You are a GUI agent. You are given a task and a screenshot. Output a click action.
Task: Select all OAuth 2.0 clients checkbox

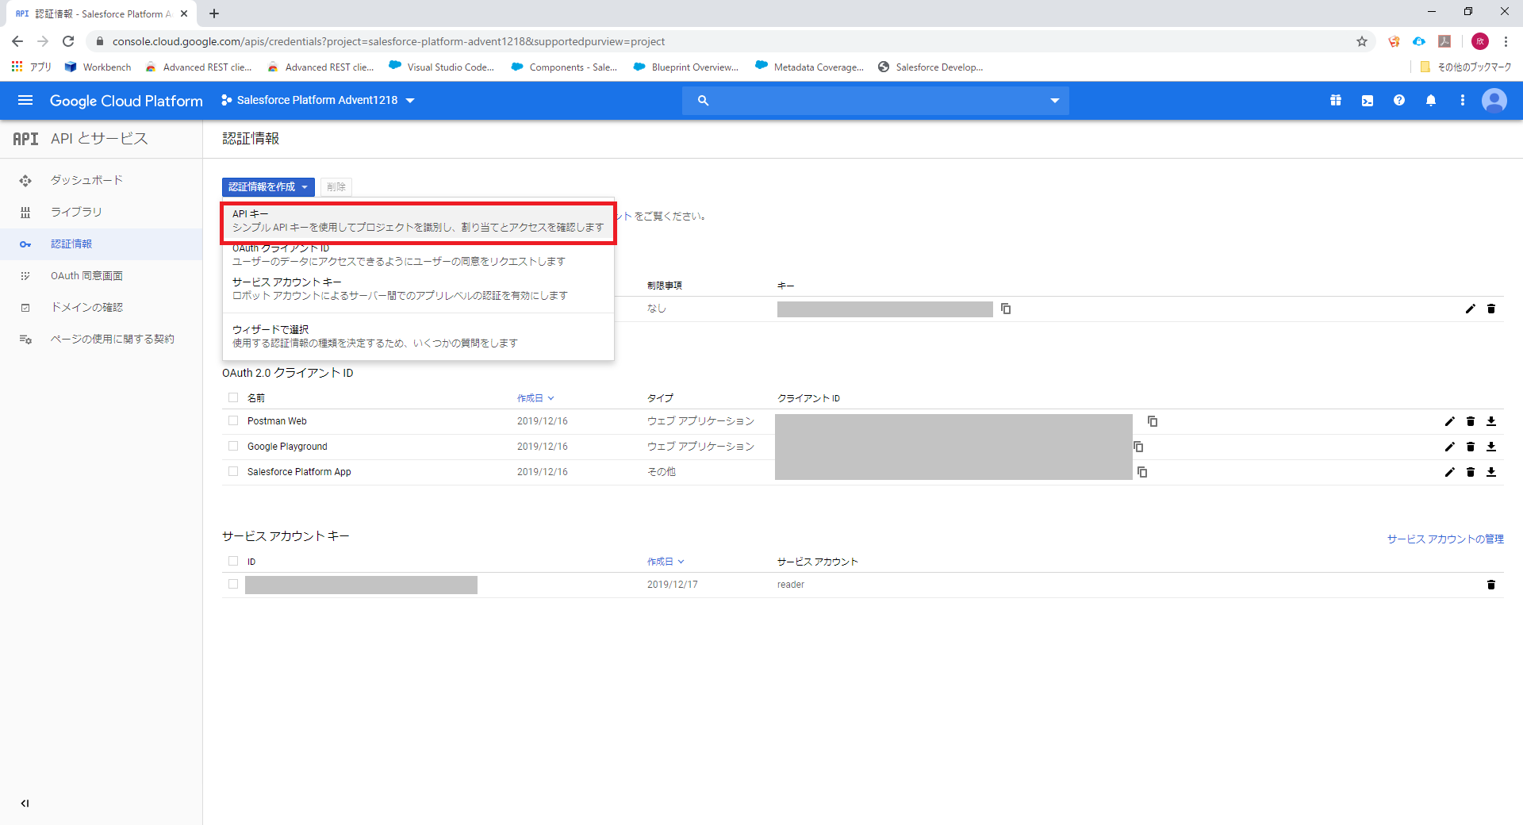coord(233,397)
